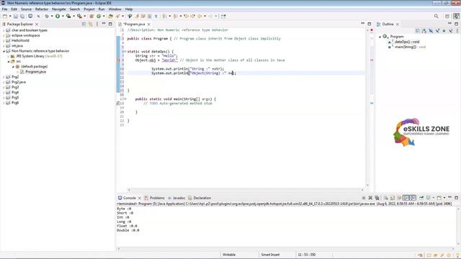Screen dimensions: 461x259
Task: Click Remove All Terminated Launches icon
Action: click(377, 198)
